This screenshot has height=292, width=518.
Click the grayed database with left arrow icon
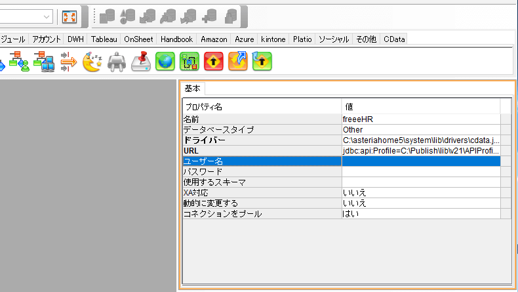[148, 16]
